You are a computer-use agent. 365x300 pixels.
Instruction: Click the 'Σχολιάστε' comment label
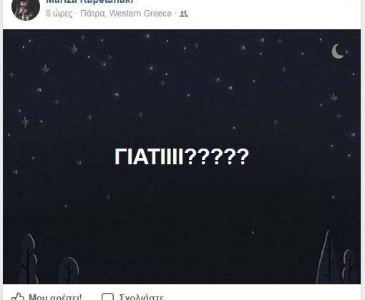(x=142, y=297)
